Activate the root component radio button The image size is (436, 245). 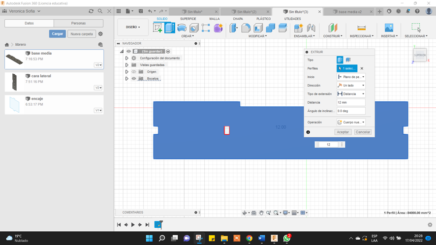pos(168,51)
